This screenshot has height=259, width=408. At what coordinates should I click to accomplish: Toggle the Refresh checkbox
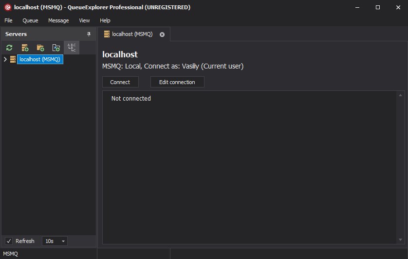(9, 241)
